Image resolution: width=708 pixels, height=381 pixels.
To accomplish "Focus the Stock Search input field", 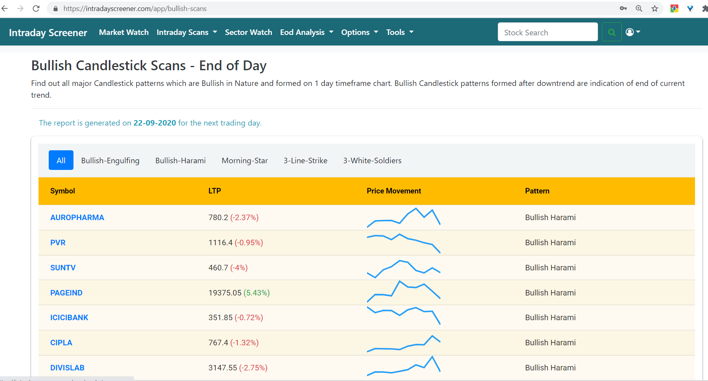I will click(548, 32).
